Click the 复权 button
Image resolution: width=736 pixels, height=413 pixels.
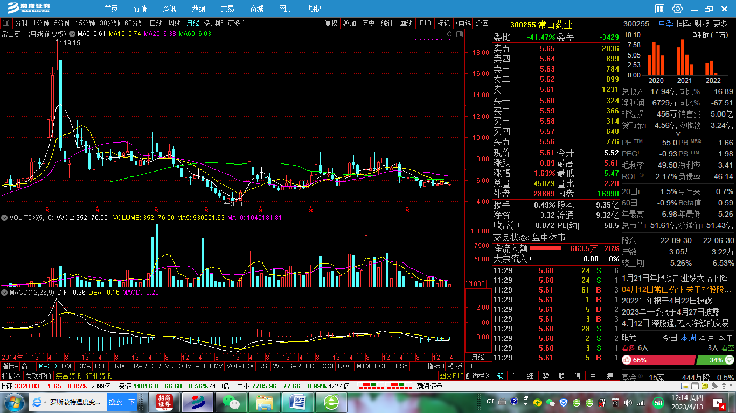(x=331, y=23)
